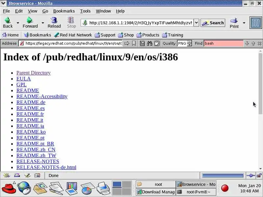Reload the current page

54,20
